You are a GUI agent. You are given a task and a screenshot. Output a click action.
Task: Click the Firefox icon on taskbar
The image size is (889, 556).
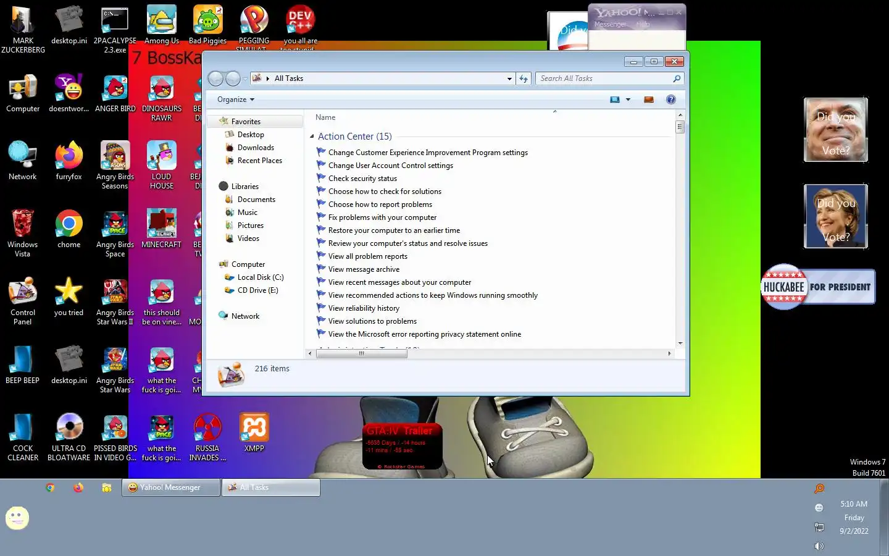coord(78,487)
